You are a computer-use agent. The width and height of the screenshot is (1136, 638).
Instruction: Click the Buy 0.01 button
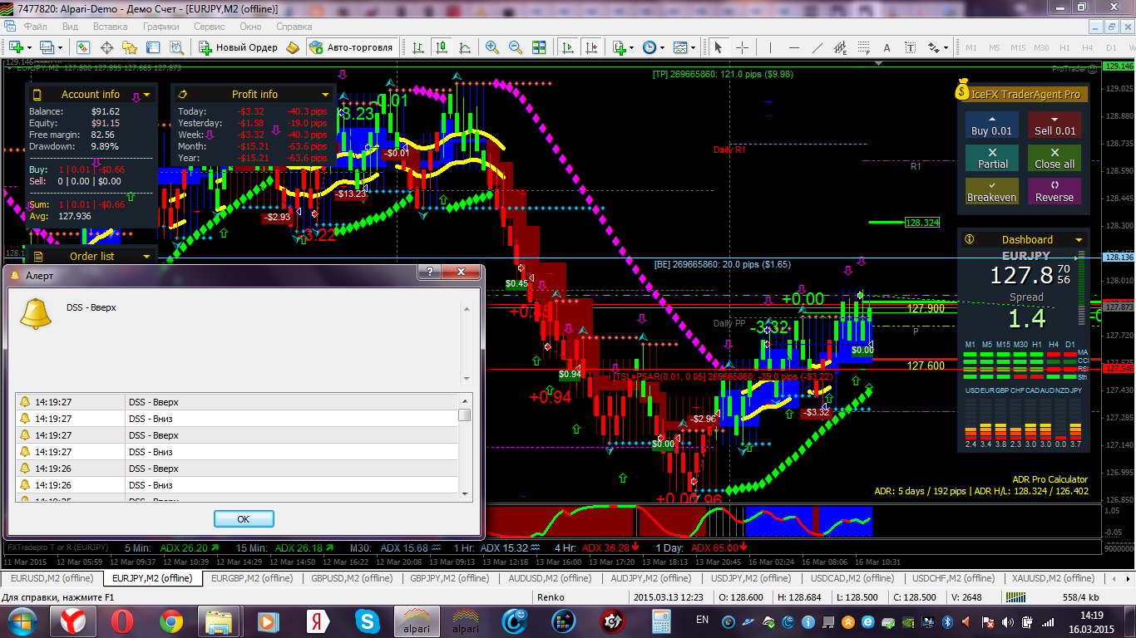992,125
